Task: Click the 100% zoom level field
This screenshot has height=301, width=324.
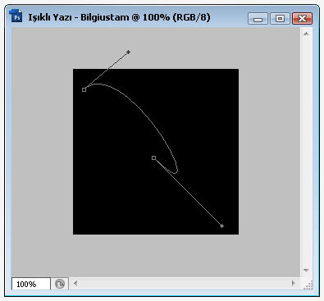Action: pyautogui.click(x=31, y=284)
